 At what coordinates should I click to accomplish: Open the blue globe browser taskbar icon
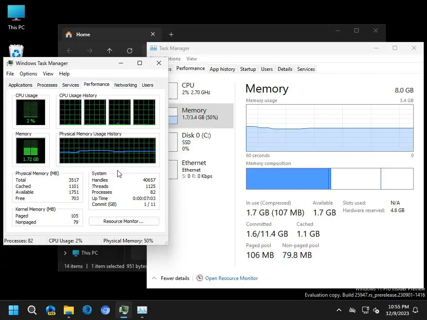click(87, 310)
